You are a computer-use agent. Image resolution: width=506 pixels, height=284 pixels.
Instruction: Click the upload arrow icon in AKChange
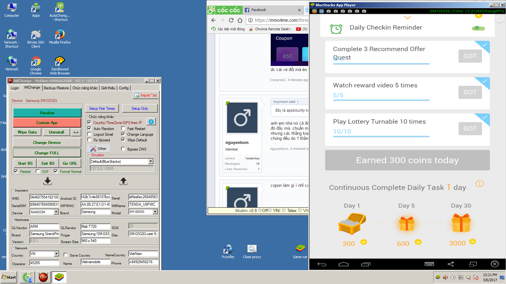[x=123, y=181]
